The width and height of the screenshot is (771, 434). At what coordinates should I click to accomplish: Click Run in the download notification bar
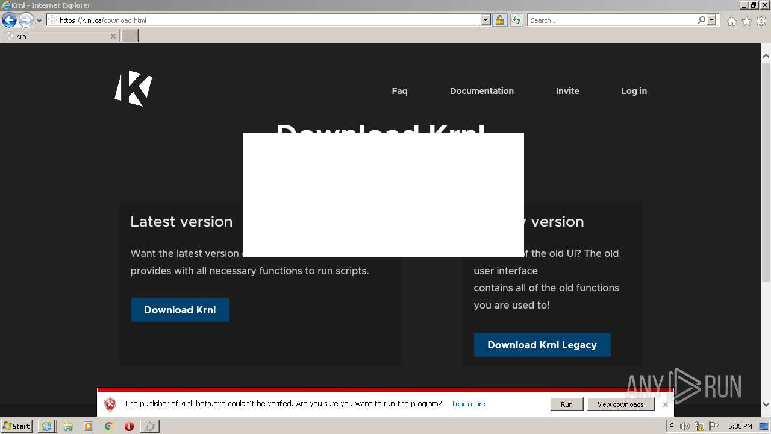point(567,404)
